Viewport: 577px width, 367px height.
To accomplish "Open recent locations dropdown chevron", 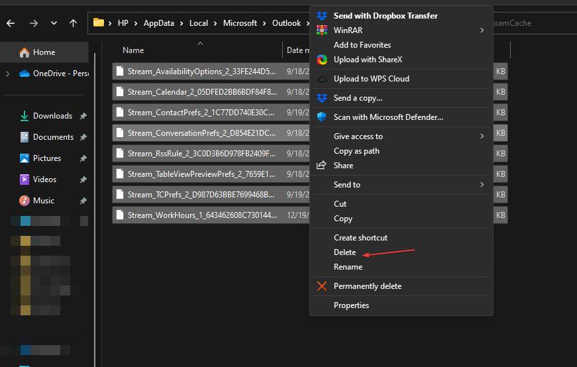I will tap(54, 23).
